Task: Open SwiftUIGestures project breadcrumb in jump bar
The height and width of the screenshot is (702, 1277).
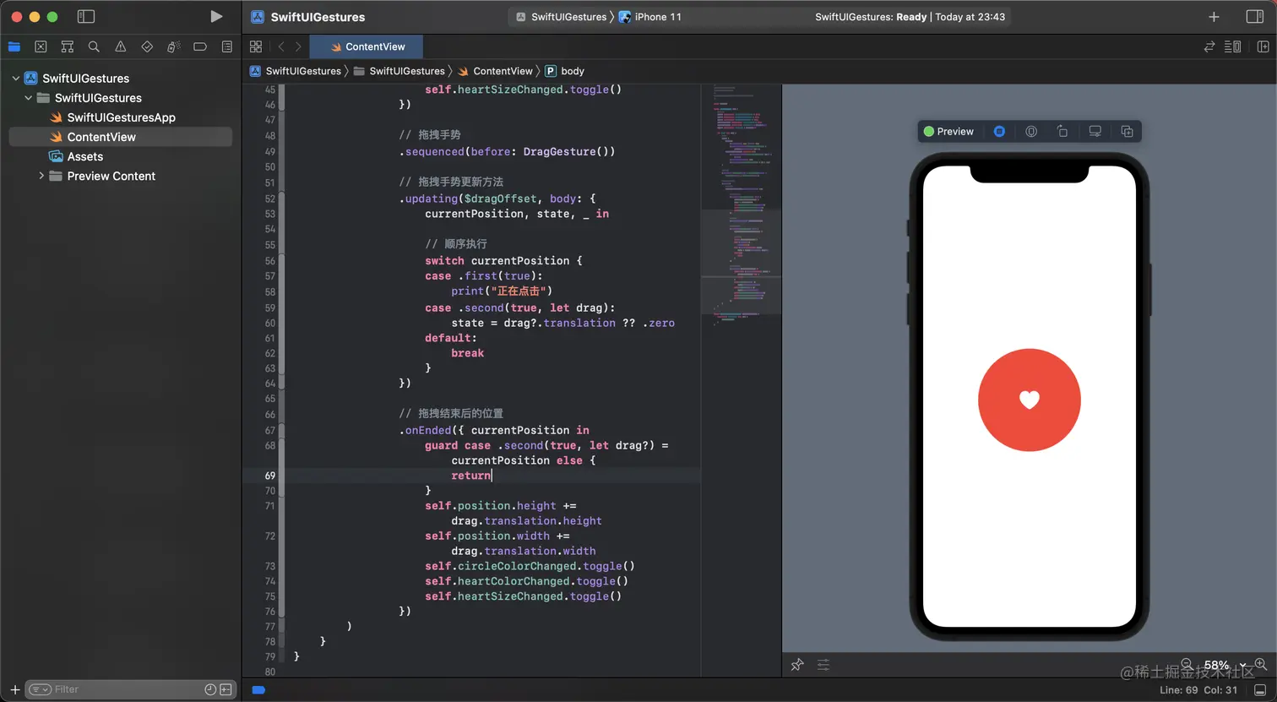Action: 296,71
